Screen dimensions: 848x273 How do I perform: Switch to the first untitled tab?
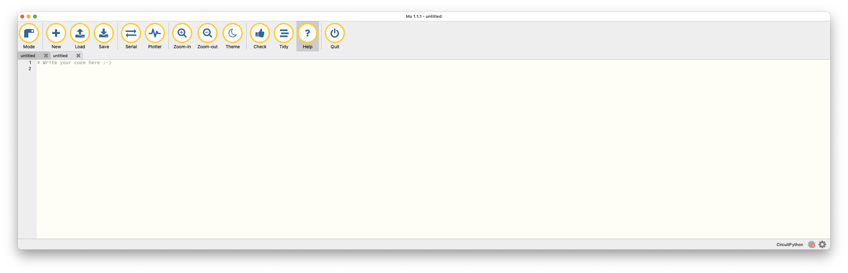pyautogui.click(x=28, y=56)
